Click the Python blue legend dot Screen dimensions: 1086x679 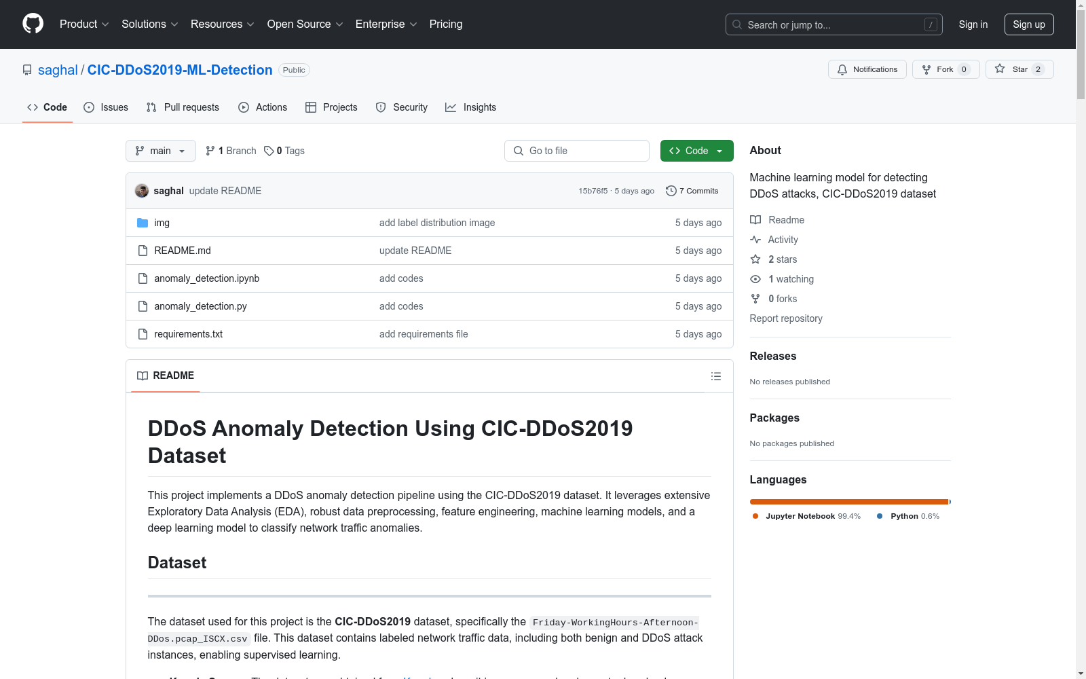click(880, 516)
